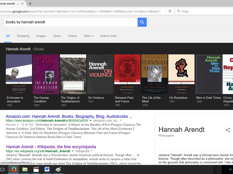Open the Paint palette icon in taskbar
Image resolution: width=233 pixels, height=174 pixels.
(x=58, y=169)
